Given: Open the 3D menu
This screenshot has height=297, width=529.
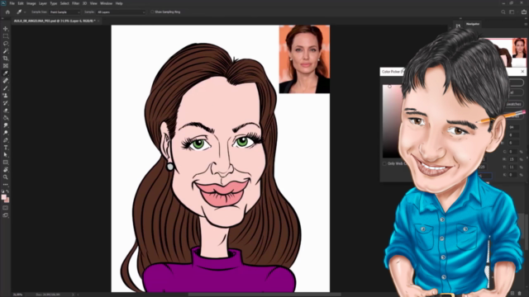Looking at the screenshot, I should click(x=84, y=3).
